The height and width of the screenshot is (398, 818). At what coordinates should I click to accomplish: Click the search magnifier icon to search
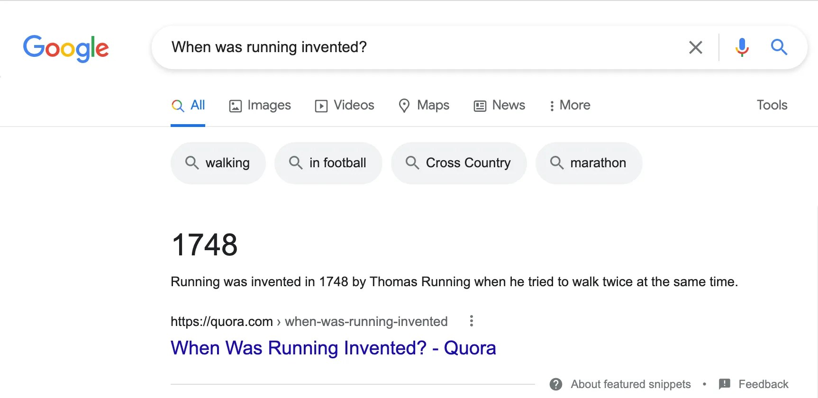point(779,47)
